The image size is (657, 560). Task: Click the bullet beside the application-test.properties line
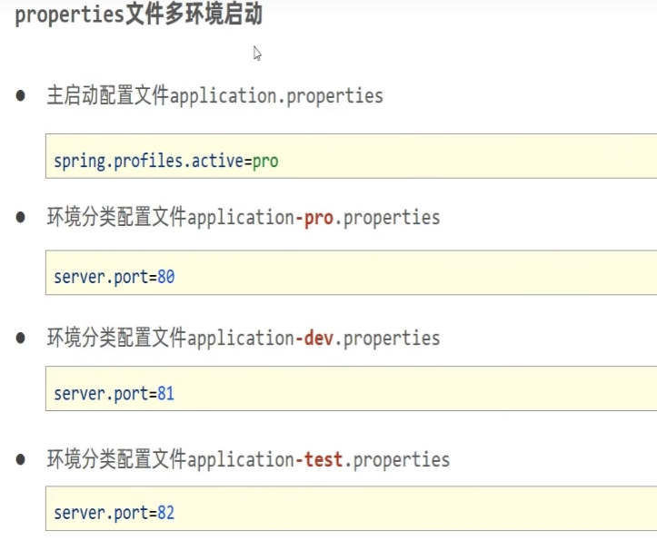21,459
